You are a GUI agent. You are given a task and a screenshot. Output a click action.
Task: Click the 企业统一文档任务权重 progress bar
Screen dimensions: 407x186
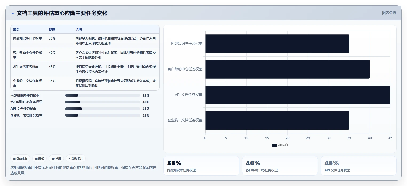[x=103, y=115]
